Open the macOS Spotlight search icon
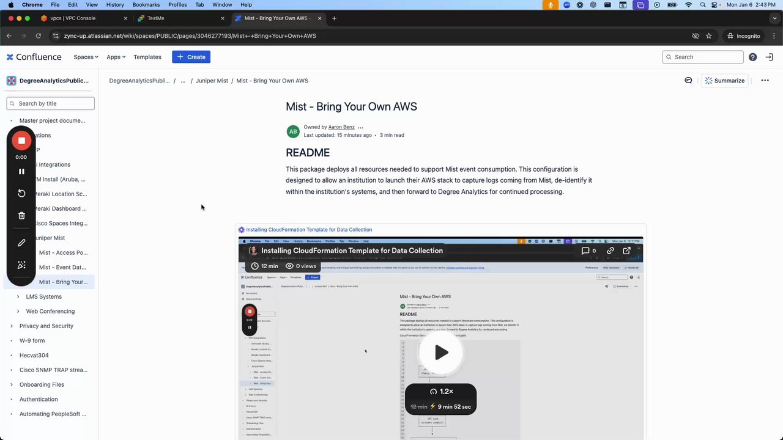This screenshot has height=440, width=783. [703, 5]
